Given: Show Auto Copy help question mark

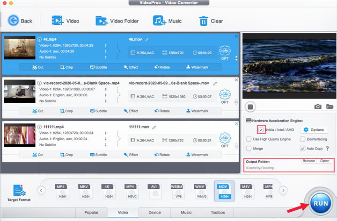Looking at the screenshot, I should coord(327,149).
